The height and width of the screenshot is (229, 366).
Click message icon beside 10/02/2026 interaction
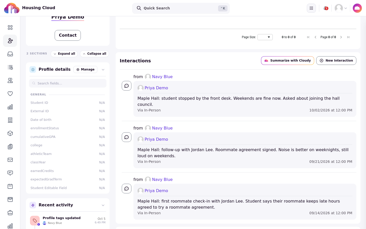pyautogui.click(x=127, y=86)
